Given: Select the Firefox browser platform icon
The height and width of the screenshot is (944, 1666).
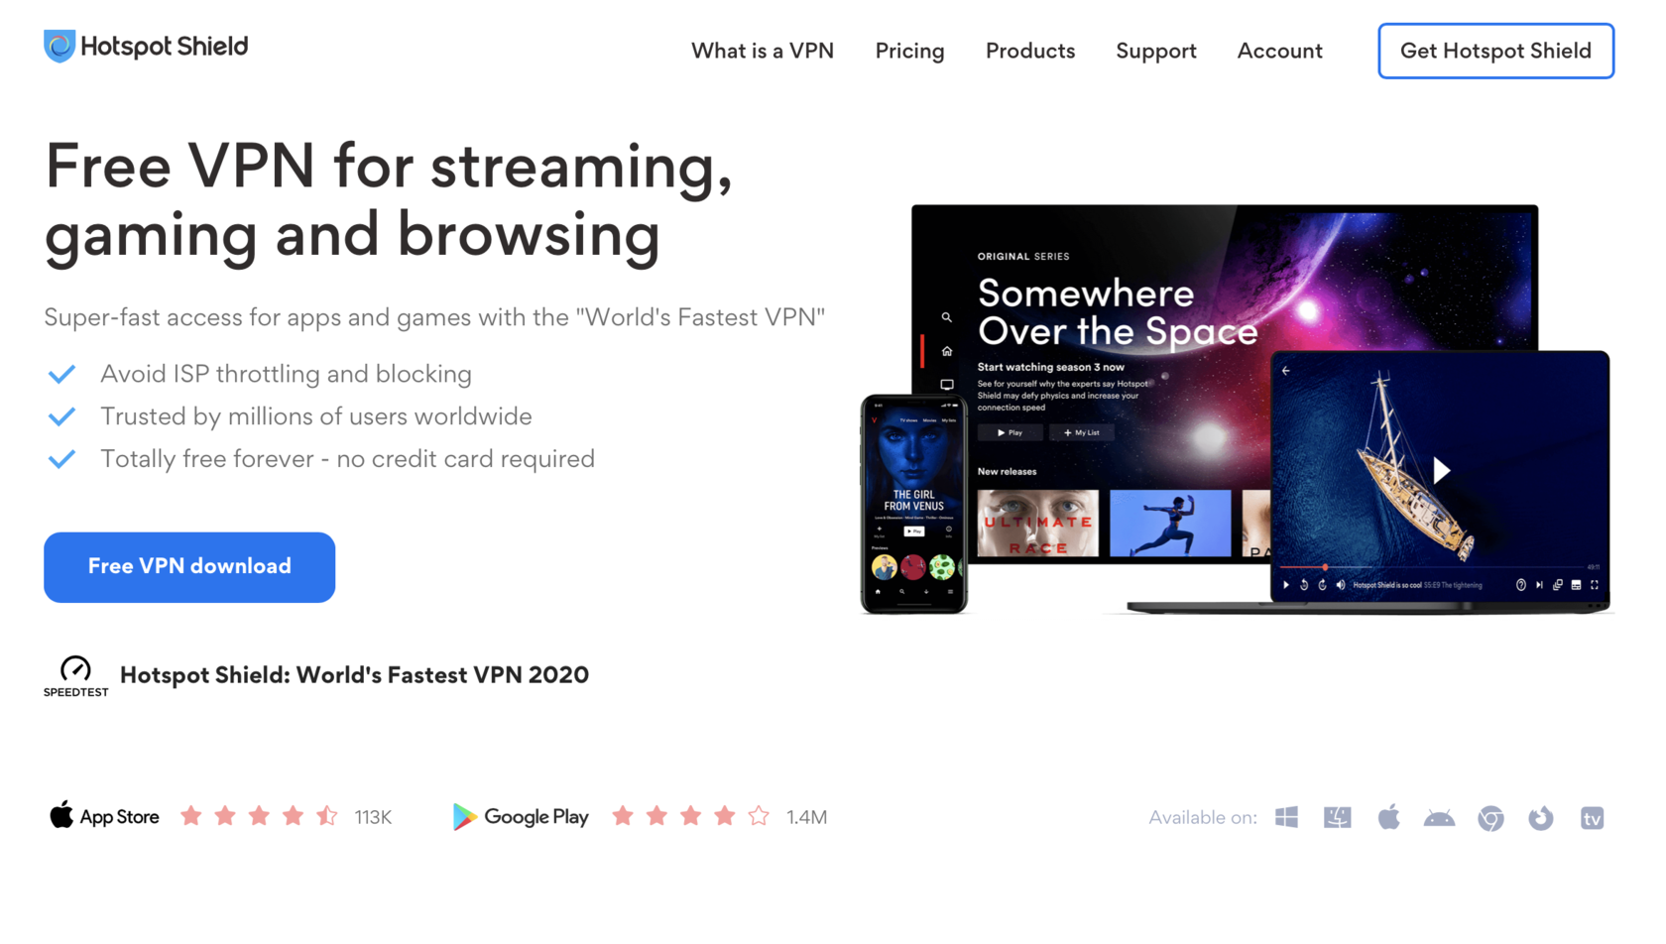Looking at the screenshot, I should pyautogui.click(x=1541, y=818).
